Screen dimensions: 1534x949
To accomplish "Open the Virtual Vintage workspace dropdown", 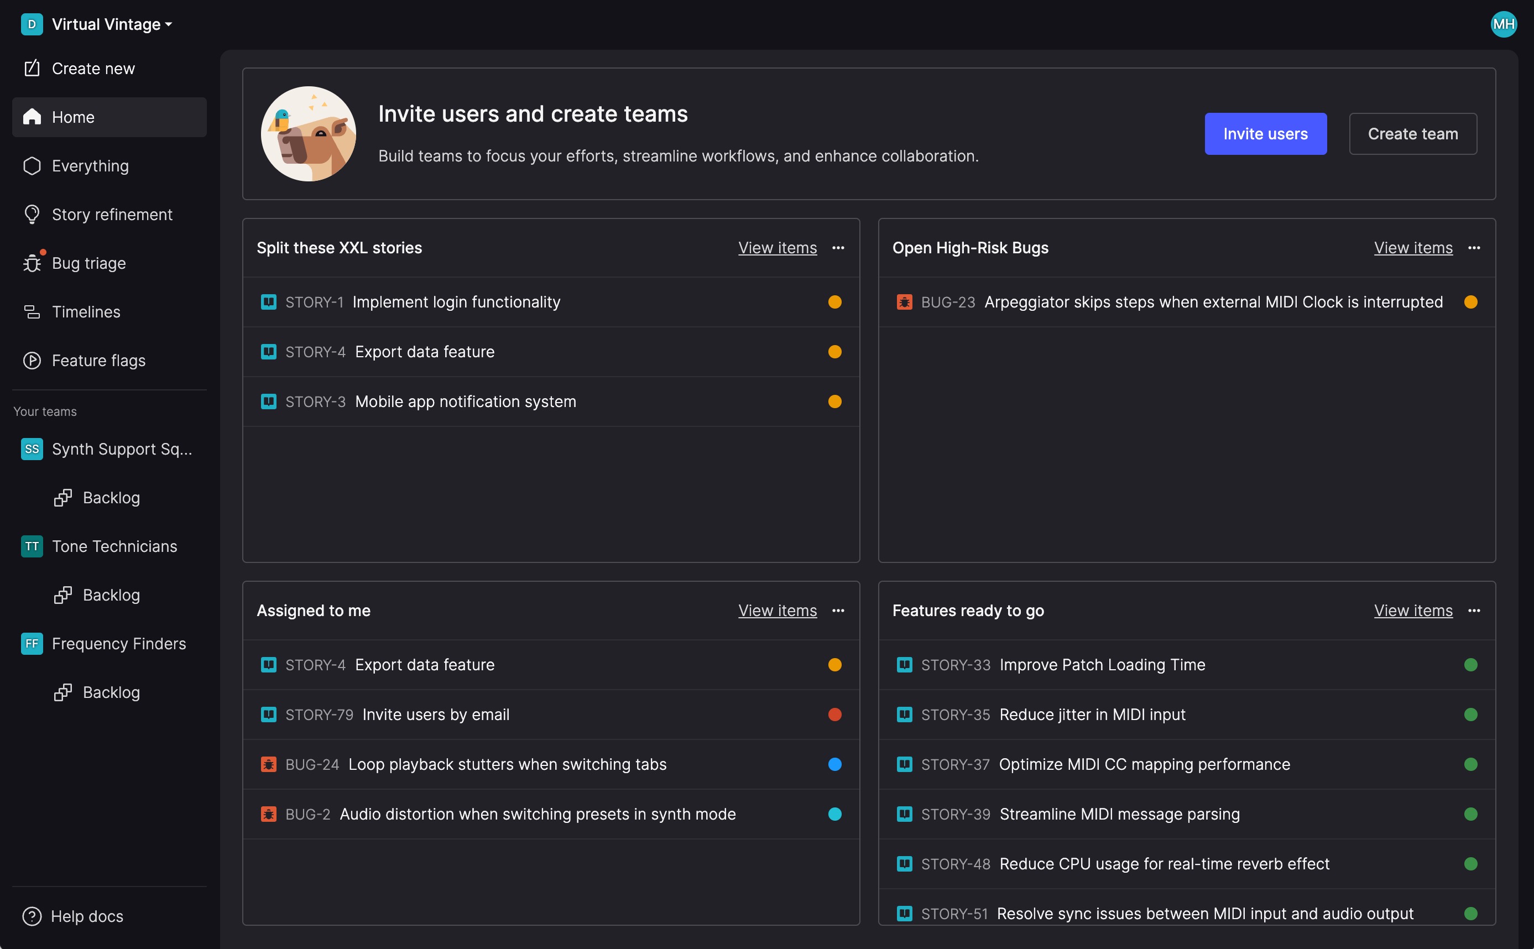I will [x=111, y=24].
